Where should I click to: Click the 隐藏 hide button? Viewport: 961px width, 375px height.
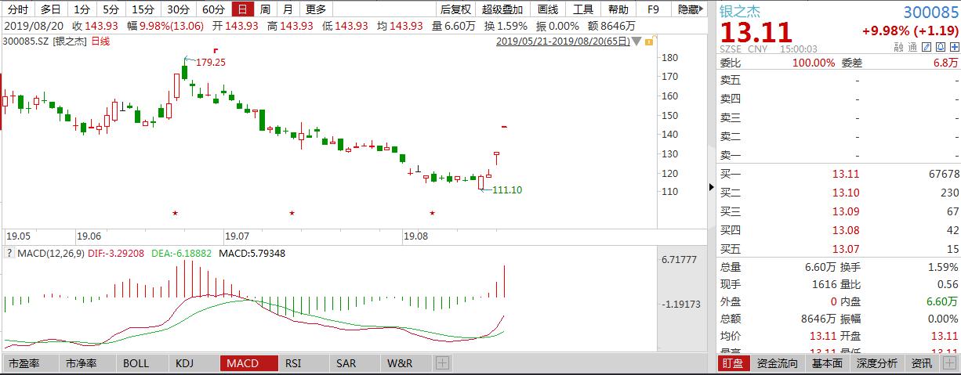687,9
